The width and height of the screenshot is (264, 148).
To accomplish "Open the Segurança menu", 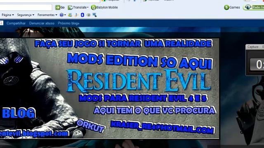I will (26, 15).
